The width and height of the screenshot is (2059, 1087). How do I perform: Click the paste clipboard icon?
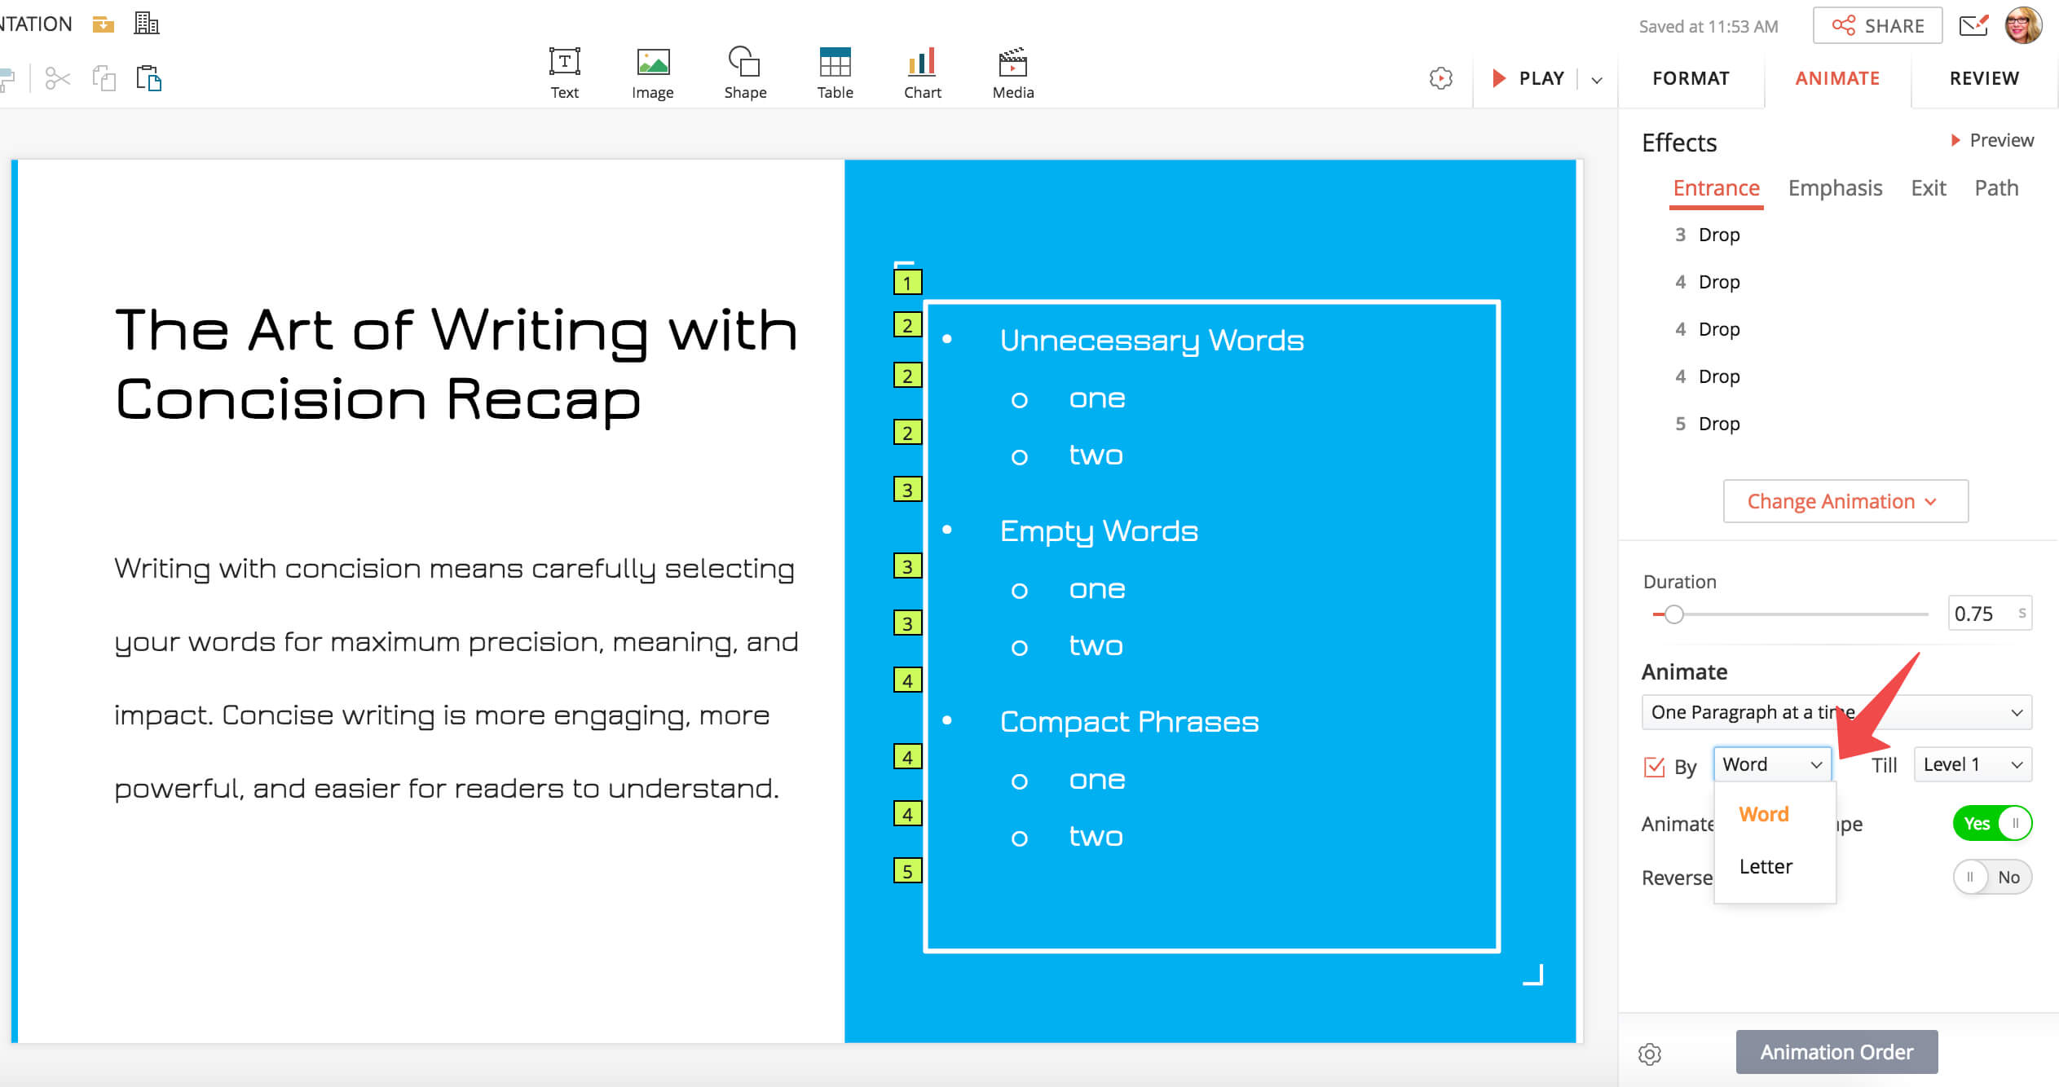click(148, 78)
